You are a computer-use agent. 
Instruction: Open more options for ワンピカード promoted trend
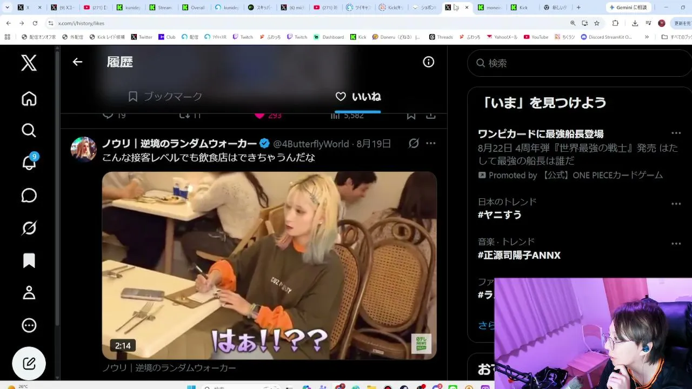(x=676, y=133)
